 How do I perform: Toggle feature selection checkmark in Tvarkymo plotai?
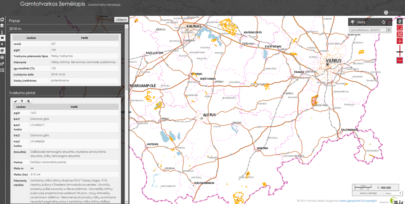coord(15,101)
